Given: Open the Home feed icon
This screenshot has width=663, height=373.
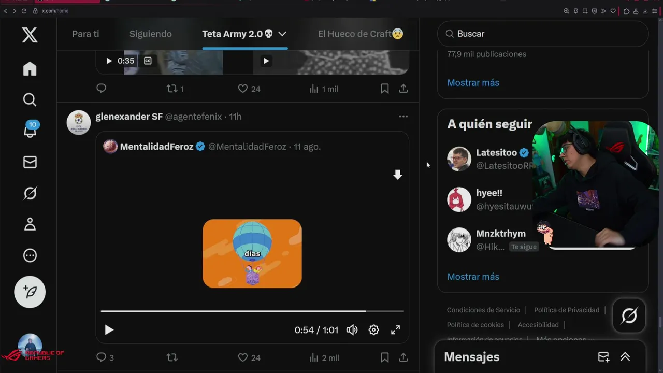Looking at the screenshot, I should pyautogui.click(x=30, y=68).
